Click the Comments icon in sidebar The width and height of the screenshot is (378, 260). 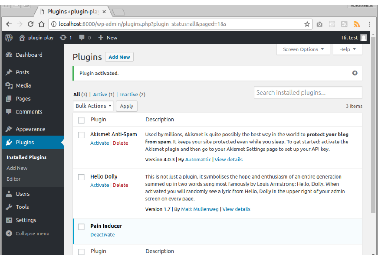click(9, 112)
